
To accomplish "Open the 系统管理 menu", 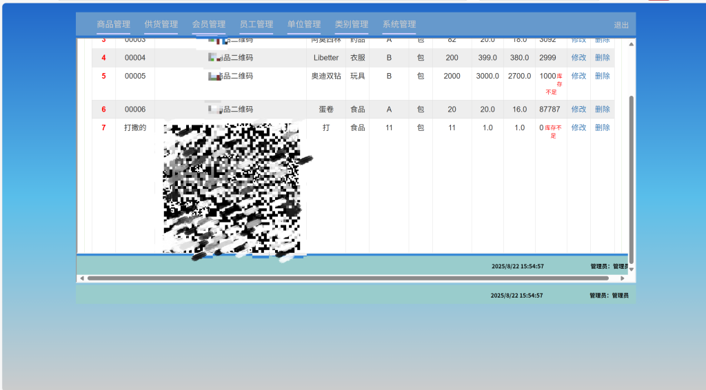I will click(x=399, y=24).
